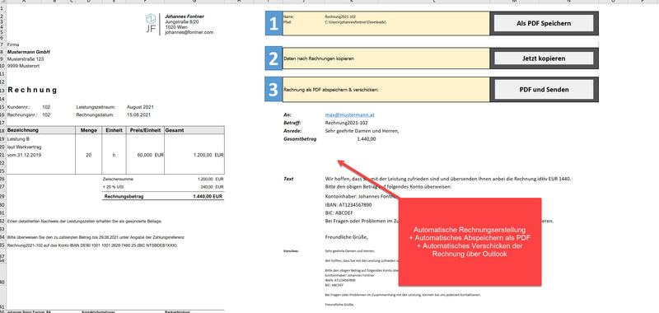659x313 pixels.
Task: Click the 'Einheit' table header
Action: pos(114,130)
